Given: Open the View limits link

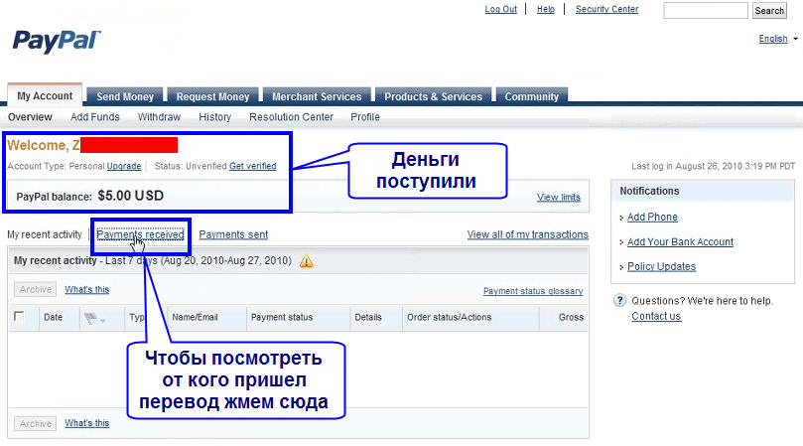Looking at the screenshot, I should (558, 198).
